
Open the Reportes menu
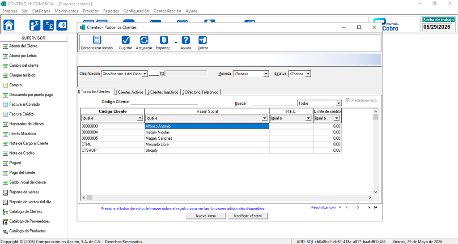(111, 11)
